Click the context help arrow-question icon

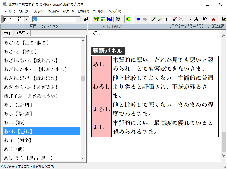pyautogui.click(x=205, y=19)
